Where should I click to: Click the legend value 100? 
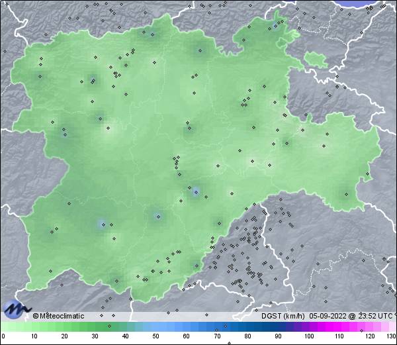(309, 336)
